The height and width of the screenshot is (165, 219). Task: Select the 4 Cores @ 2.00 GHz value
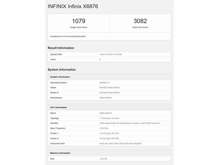pyautogui.click(x=109, y=133)
